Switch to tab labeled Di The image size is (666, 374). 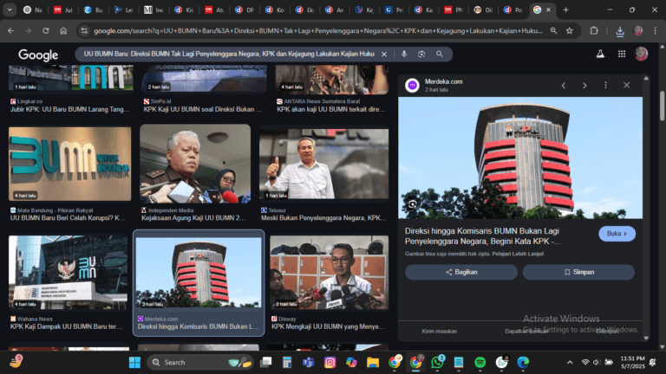click(484, 10)
